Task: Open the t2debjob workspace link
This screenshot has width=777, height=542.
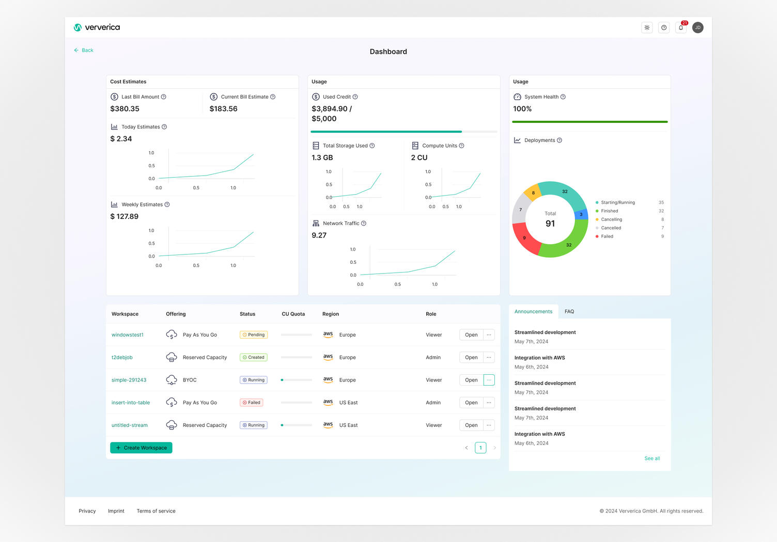Action: pyautogui.click(x=122, y=357)
